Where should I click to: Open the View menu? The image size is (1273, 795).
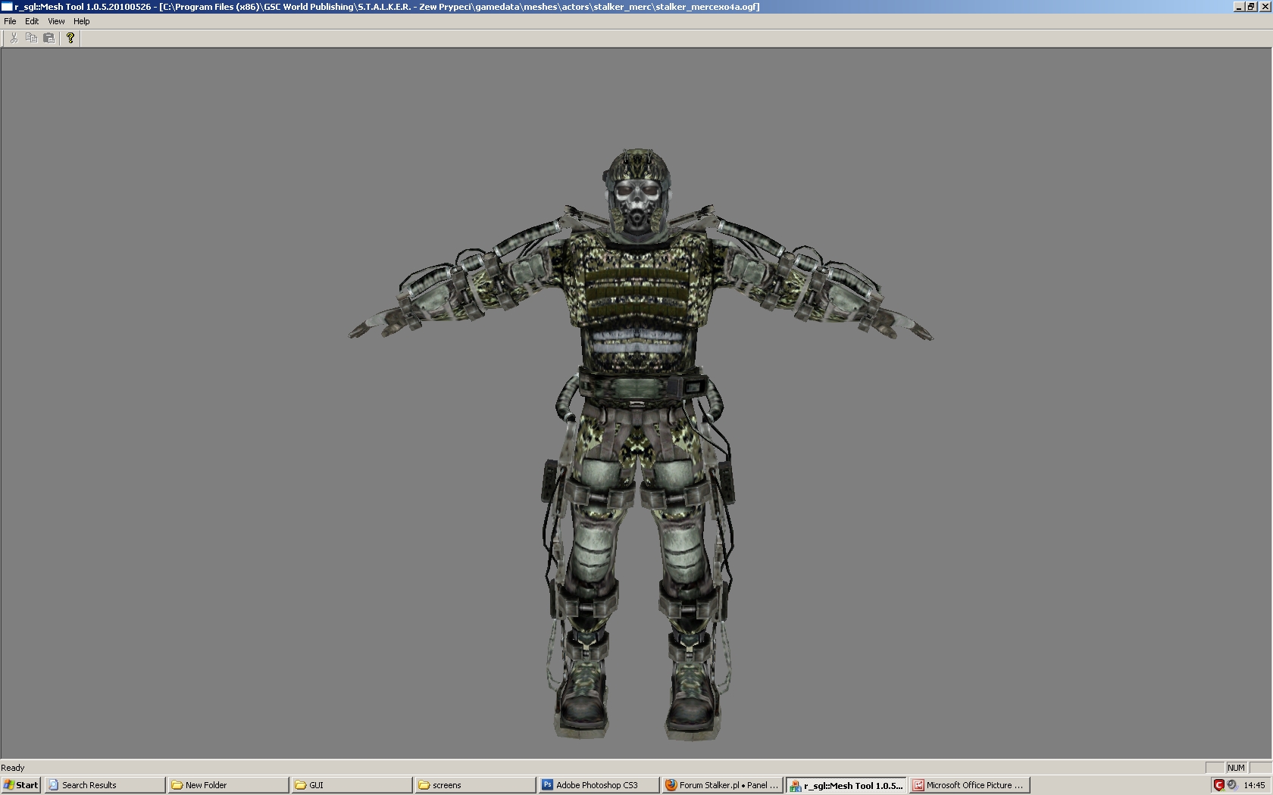coord(56,21)
